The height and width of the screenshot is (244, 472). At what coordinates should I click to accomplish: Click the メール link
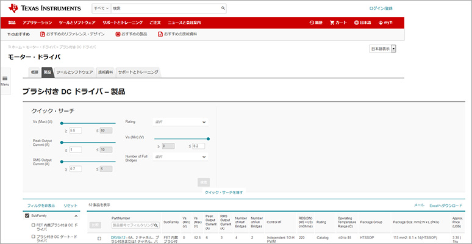coord(419,205)
